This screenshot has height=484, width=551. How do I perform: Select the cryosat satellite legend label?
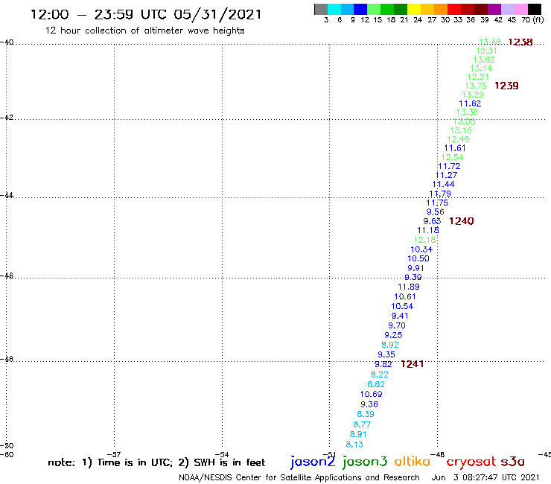tap(471, 462)
